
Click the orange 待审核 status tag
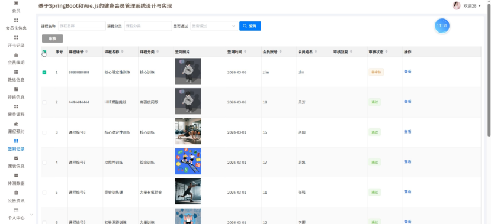click(376, 72)
